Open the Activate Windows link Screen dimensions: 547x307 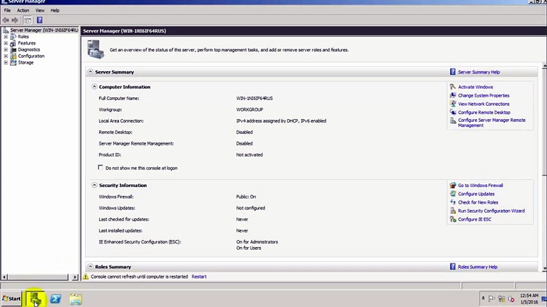click(x=475, y=87)
